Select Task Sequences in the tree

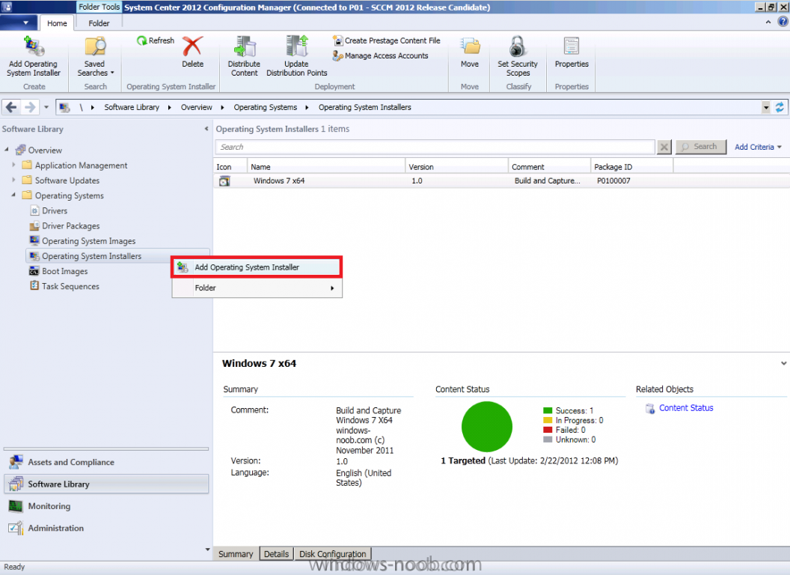click(64, 286)
